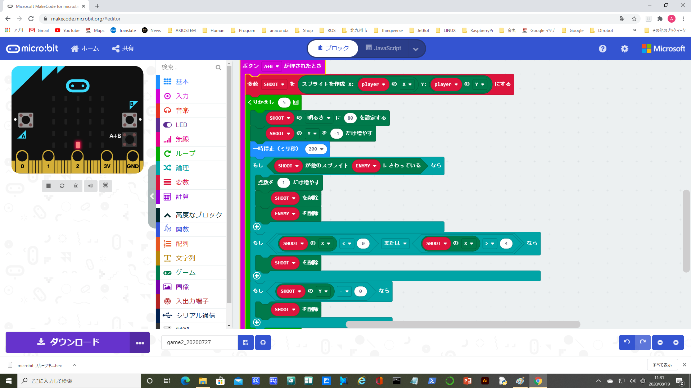Stop the running simulator

coord(49,186)
